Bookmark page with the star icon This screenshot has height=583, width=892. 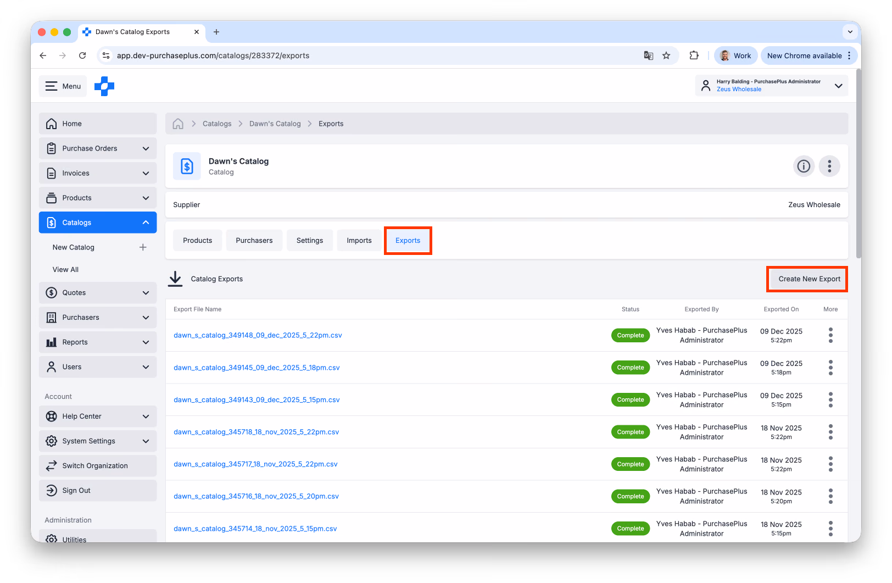666,55
